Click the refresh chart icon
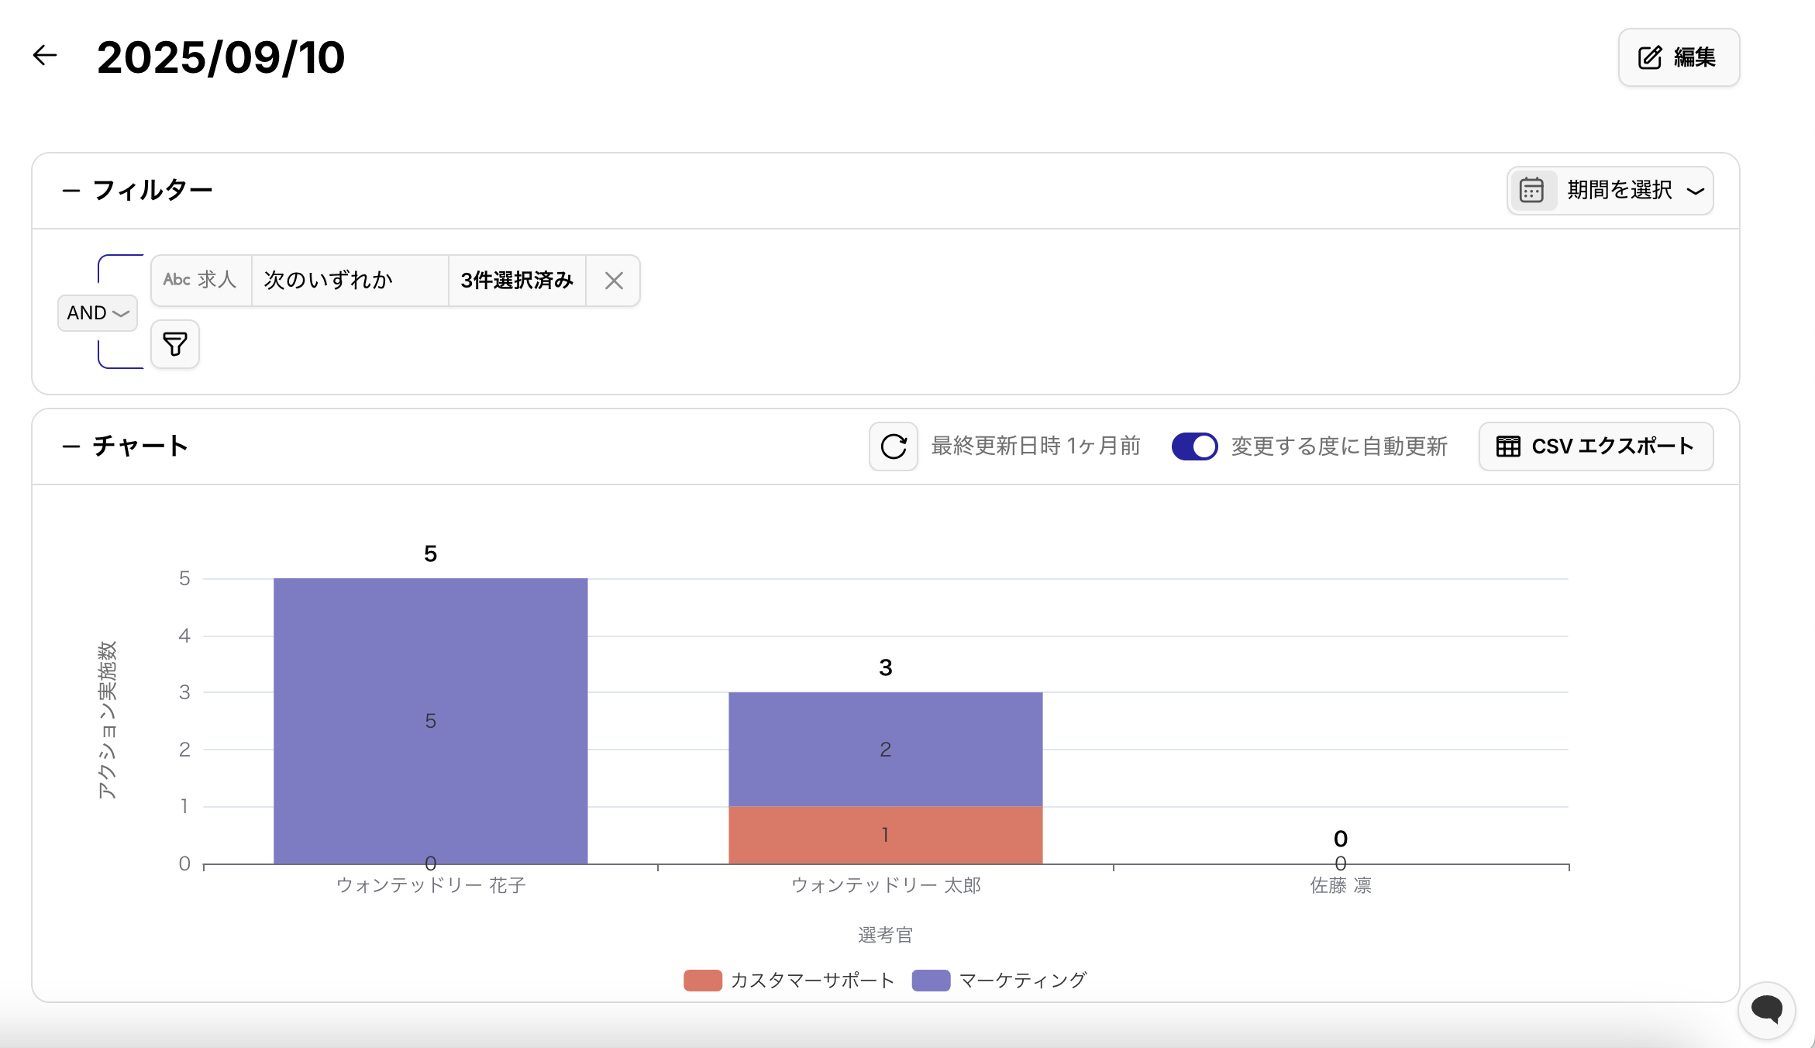This screenshot has height=1048, width=1815. click(x=893, y=446)
